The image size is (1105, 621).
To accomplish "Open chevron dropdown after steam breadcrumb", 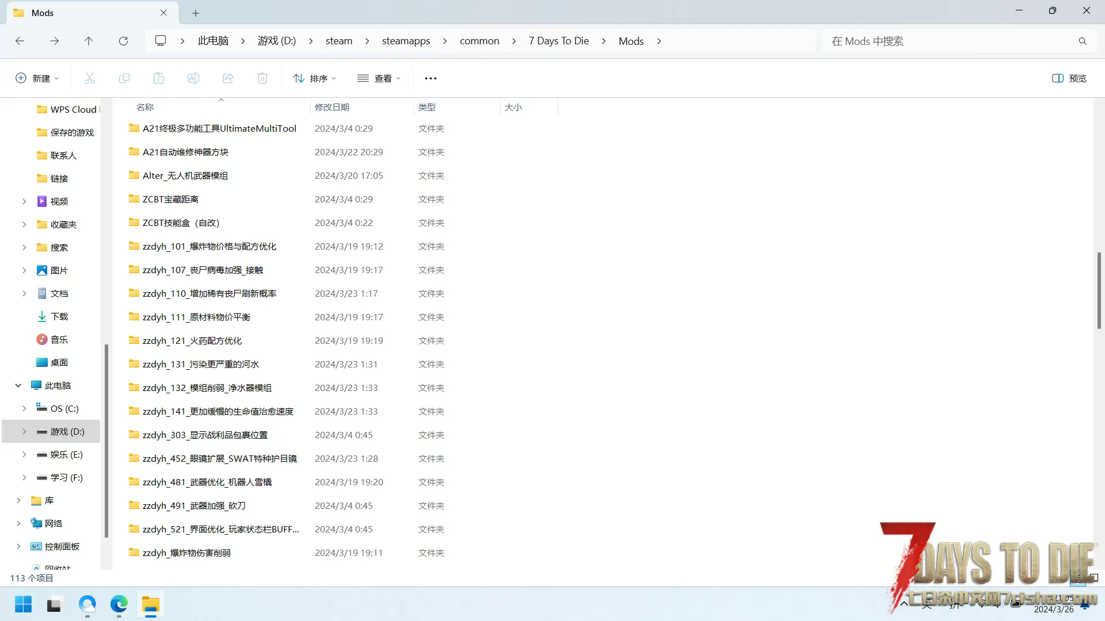I will tap(367, 41).
